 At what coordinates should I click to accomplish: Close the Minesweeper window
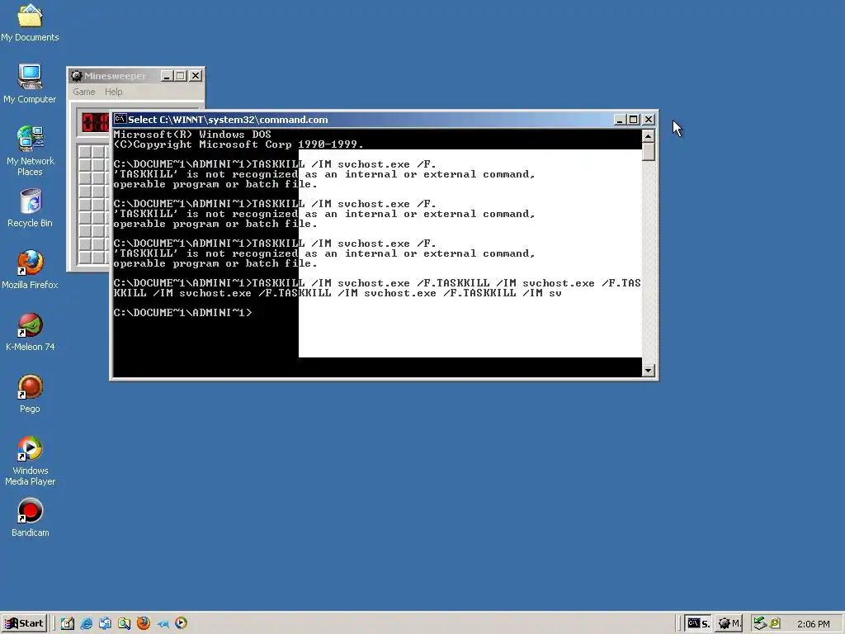pos(196,76)
